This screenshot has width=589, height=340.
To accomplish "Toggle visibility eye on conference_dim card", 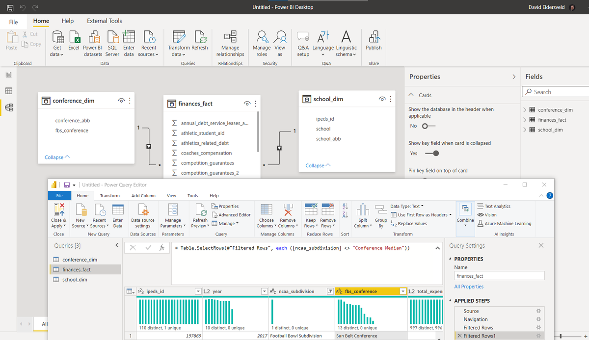I will (121, 101).
